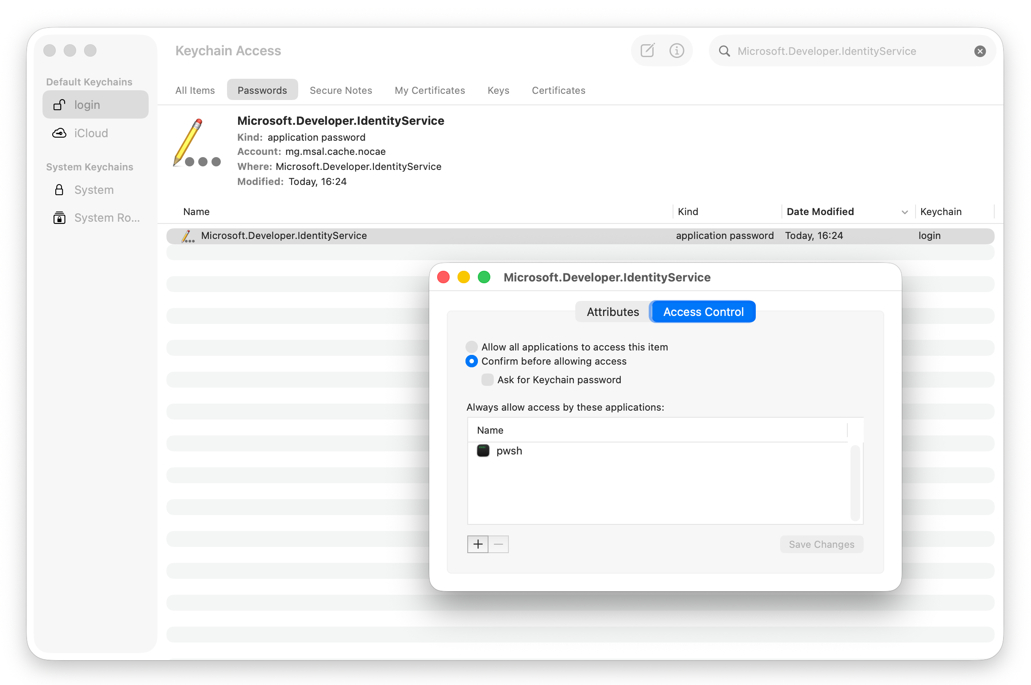
Task: Click the System keychain lock icon
Action: pos(59,190)
